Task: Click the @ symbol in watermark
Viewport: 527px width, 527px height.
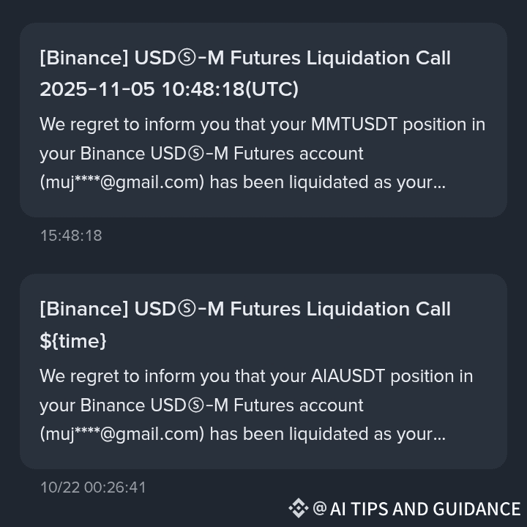Action: tap(320, 508)
